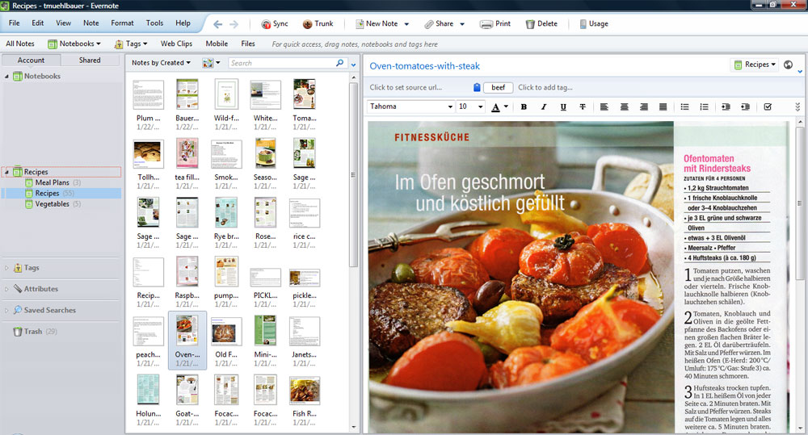Switch to the Account tab

(31, 61)
